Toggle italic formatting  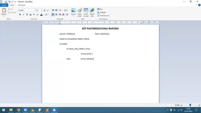pos(24,15)
